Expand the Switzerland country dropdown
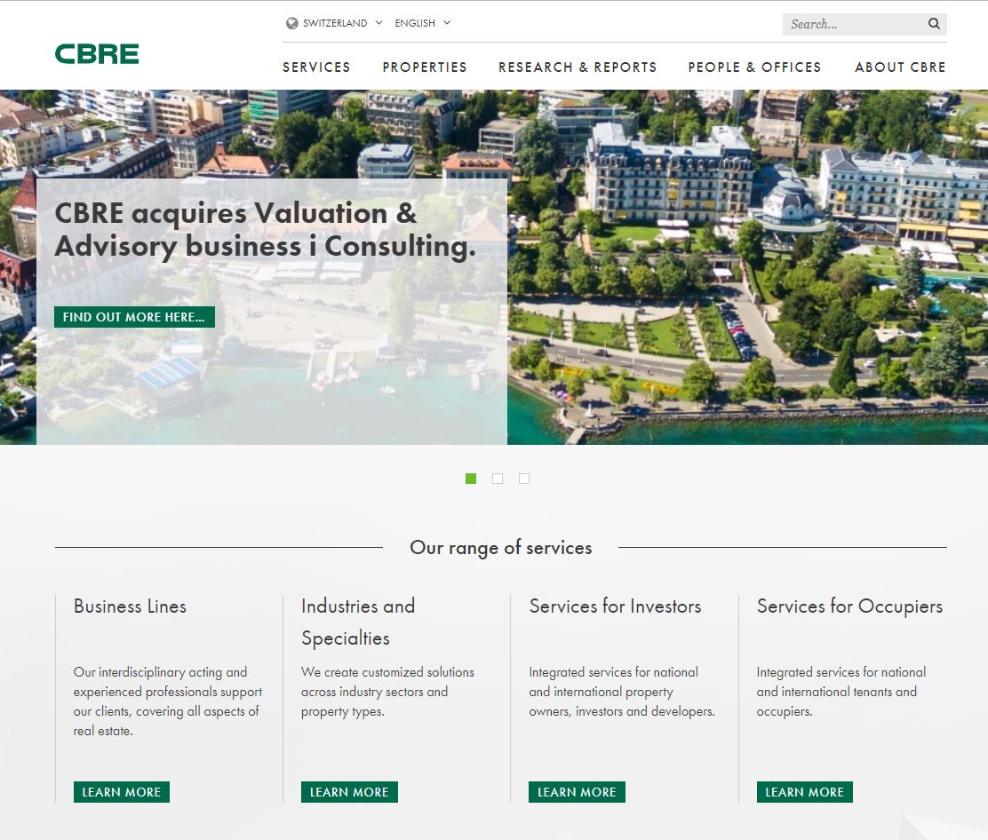Viewport: 988px width, 840px height. (335, 23)
